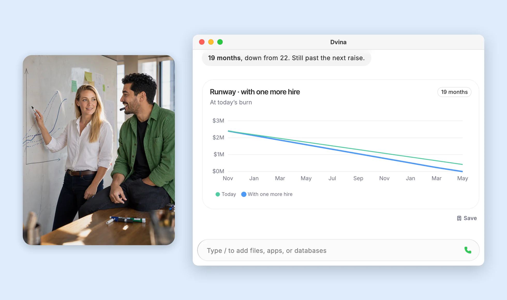Maximize the Dvina window with green button
Screen dimensions: 507x300
(x=220, y=42)
